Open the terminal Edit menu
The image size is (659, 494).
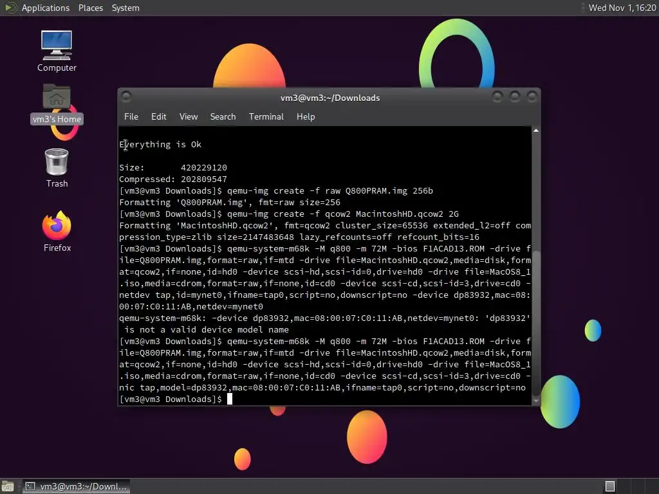pos(158,117)
